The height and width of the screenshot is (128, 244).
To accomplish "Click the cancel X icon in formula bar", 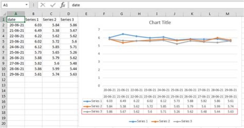I will point(43,5).
